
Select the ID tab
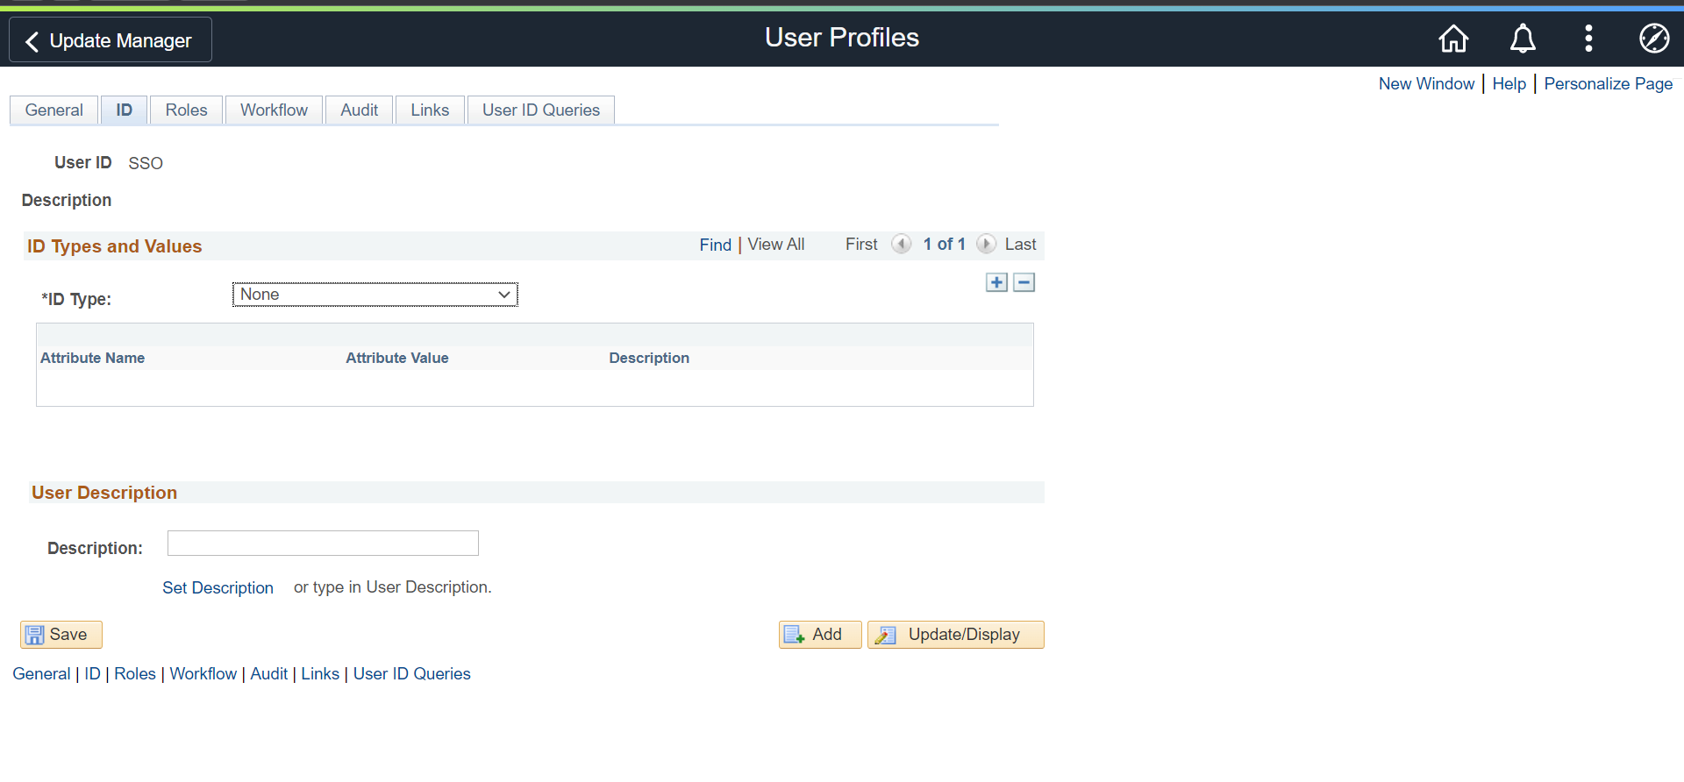tap(125, 110)
